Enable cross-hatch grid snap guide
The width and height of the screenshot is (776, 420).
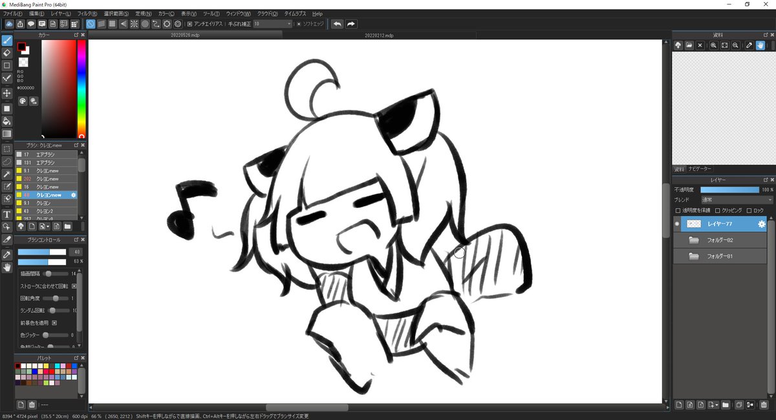coord(113,24)
